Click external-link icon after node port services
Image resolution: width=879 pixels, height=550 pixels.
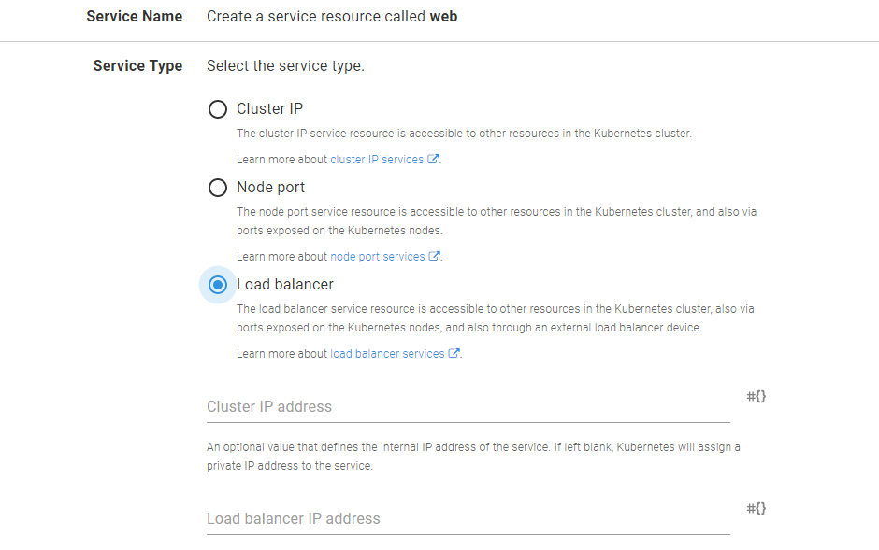[434, 257]
